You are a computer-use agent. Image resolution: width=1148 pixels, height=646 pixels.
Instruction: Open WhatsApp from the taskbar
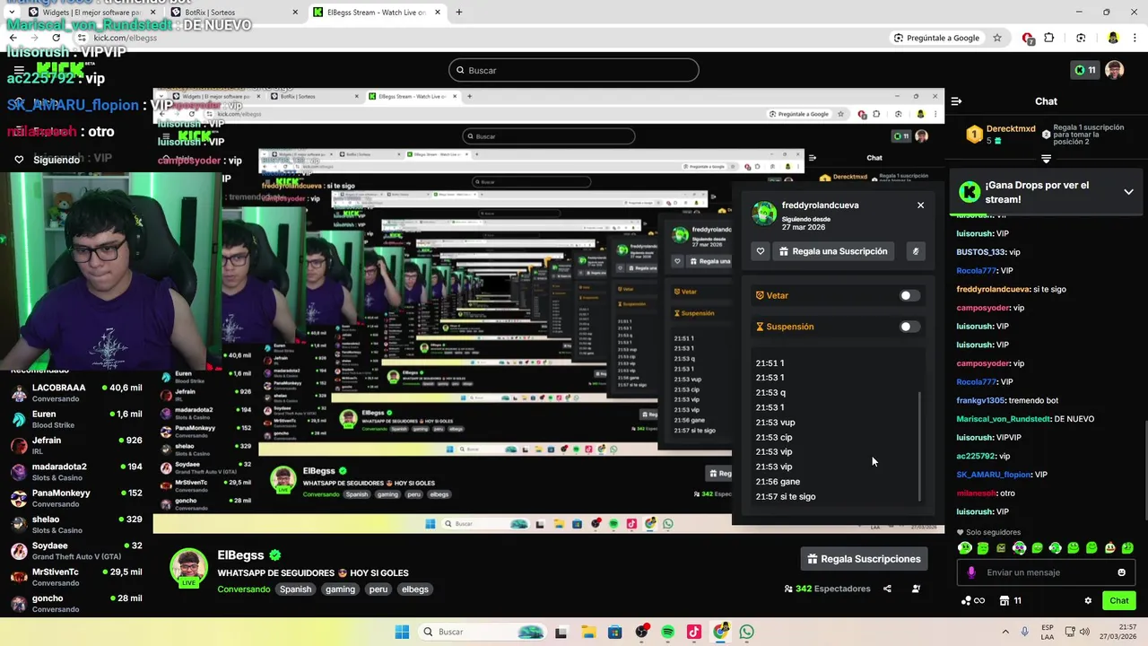click(747, 632)
